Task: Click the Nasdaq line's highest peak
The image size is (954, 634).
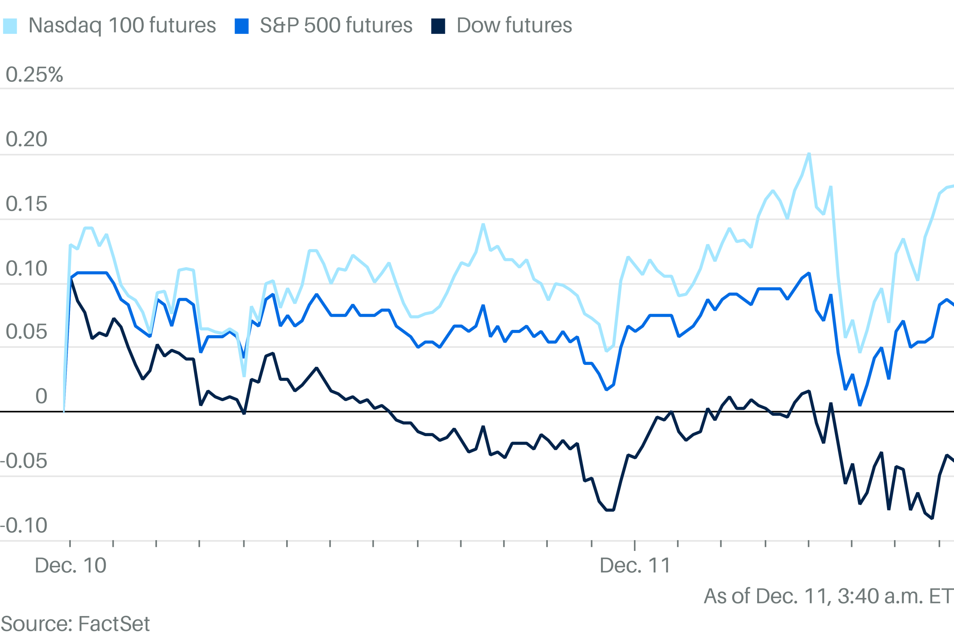Action: tap(809, 154)
